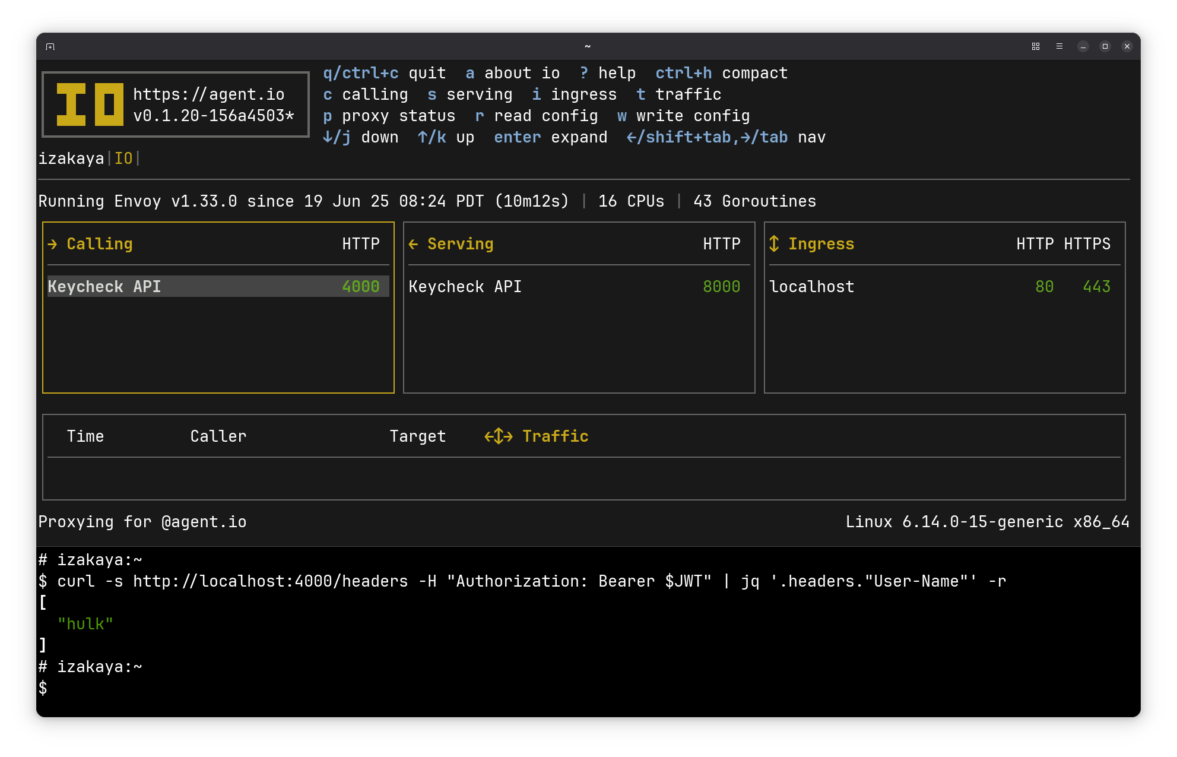The image size is (1177, 757).
Task: Select Keycheck API row in Calling panel
Action: pos(218,287)
